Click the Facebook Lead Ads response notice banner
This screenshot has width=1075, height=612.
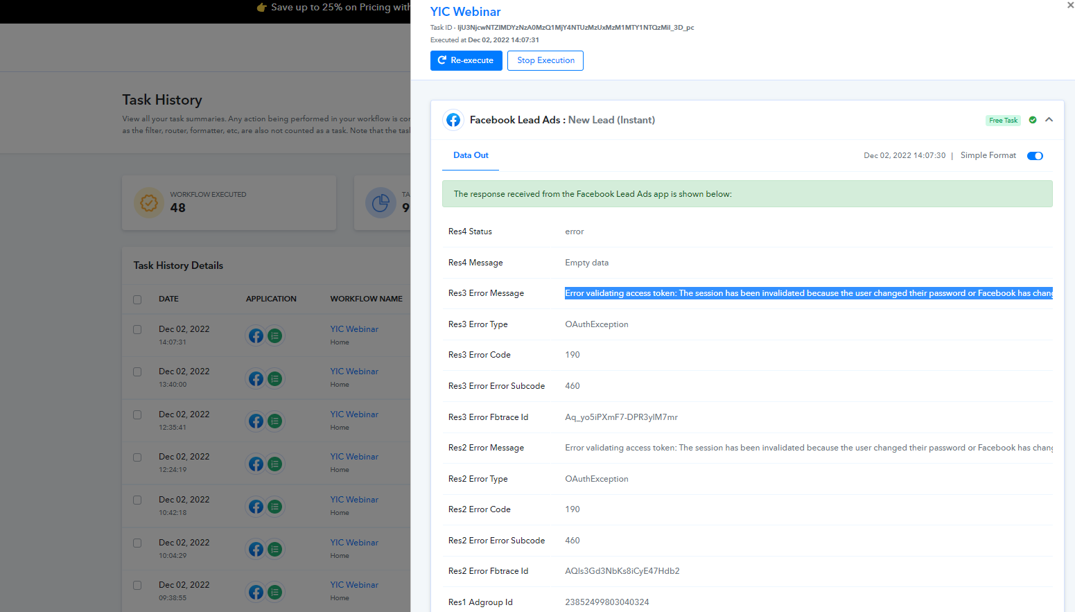pos(747,194)
